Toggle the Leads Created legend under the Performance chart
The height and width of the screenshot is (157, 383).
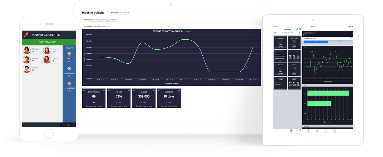[328, 81]
